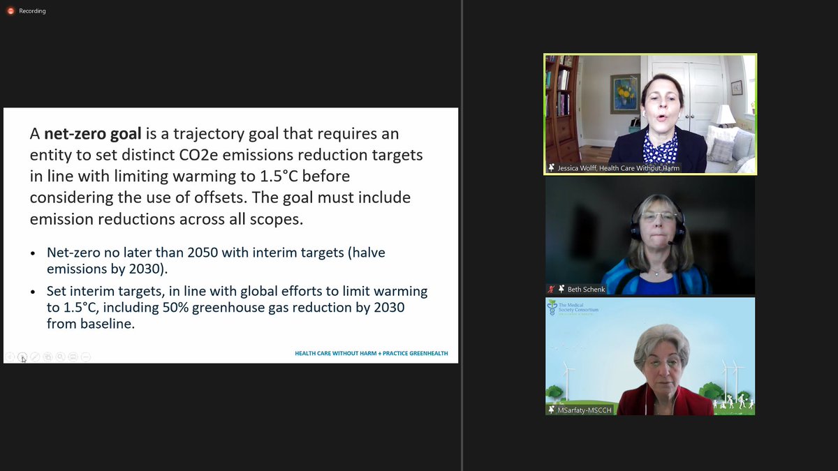Screen dimensions: 838x471
Task: Click the 'Jessica Wolff, Health Care Without Harm' name label
Action: 619,168
